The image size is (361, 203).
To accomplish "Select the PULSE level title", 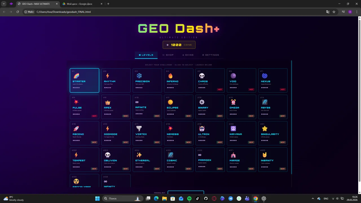I will coord(77,108).
